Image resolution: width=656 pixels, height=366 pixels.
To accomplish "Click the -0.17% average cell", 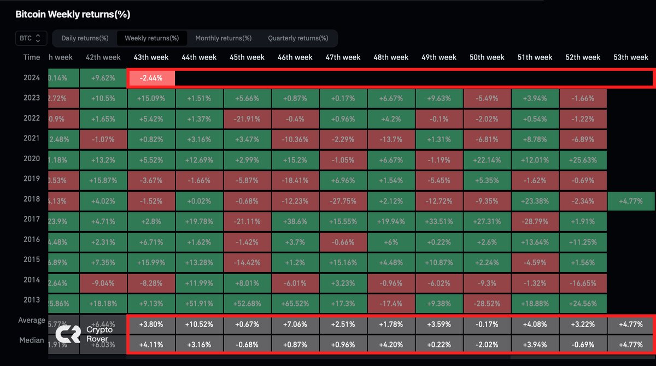I will coord(487,324).
